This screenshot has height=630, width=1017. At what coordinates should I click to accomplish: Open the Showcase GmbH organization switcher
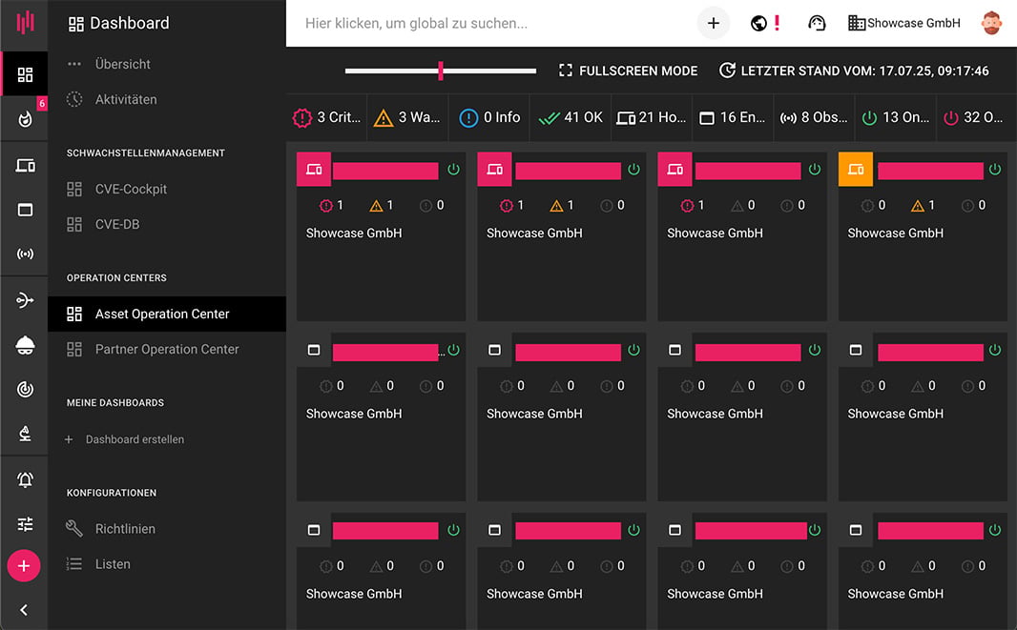904,23
